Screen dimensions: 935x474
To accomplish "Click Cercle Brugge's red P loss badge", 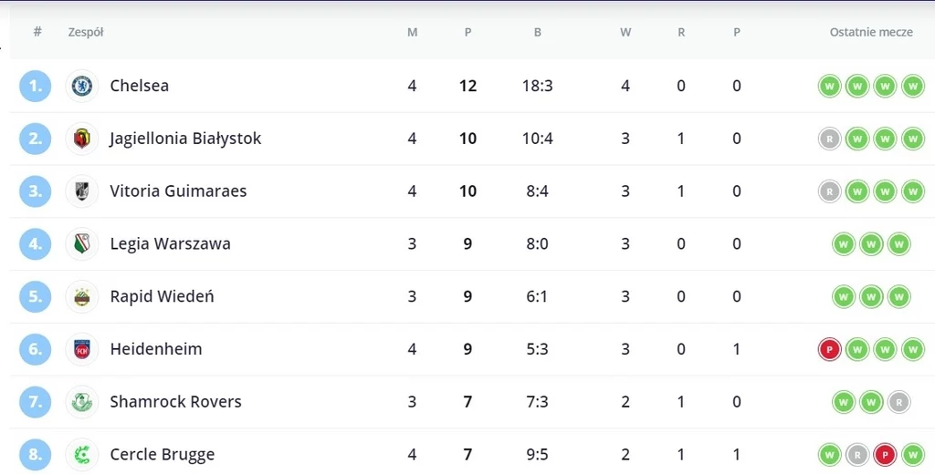I will tap(885, 455).
